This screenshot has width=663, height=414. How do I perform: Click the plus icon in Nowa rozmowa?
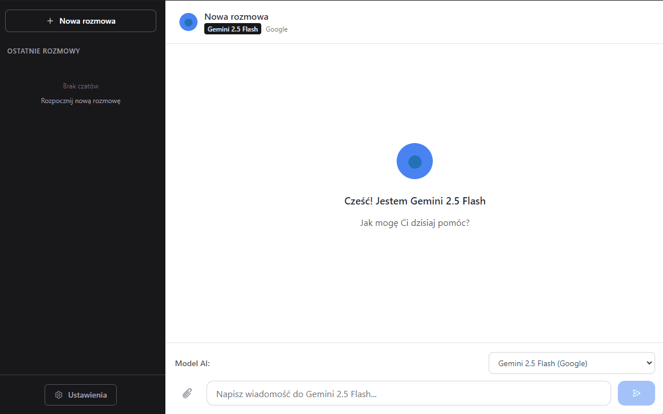pos(50,21)
